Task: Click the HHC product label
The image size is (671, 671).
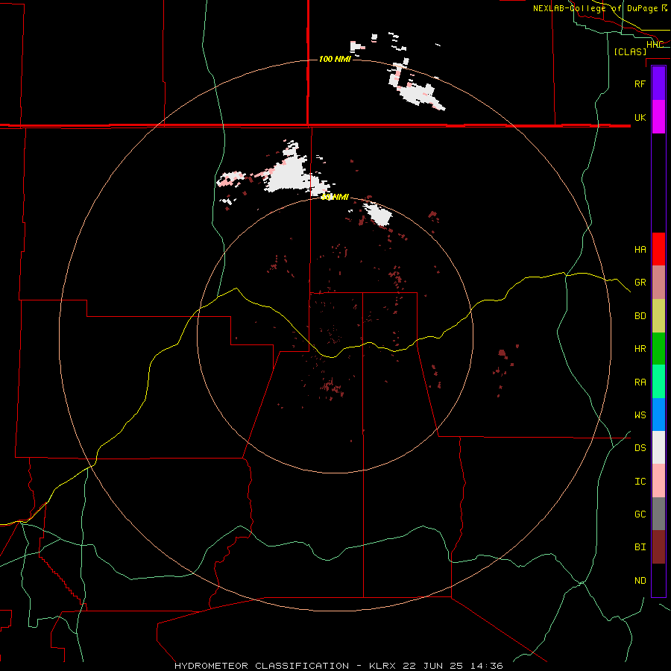Action: [x=655, y=45]
